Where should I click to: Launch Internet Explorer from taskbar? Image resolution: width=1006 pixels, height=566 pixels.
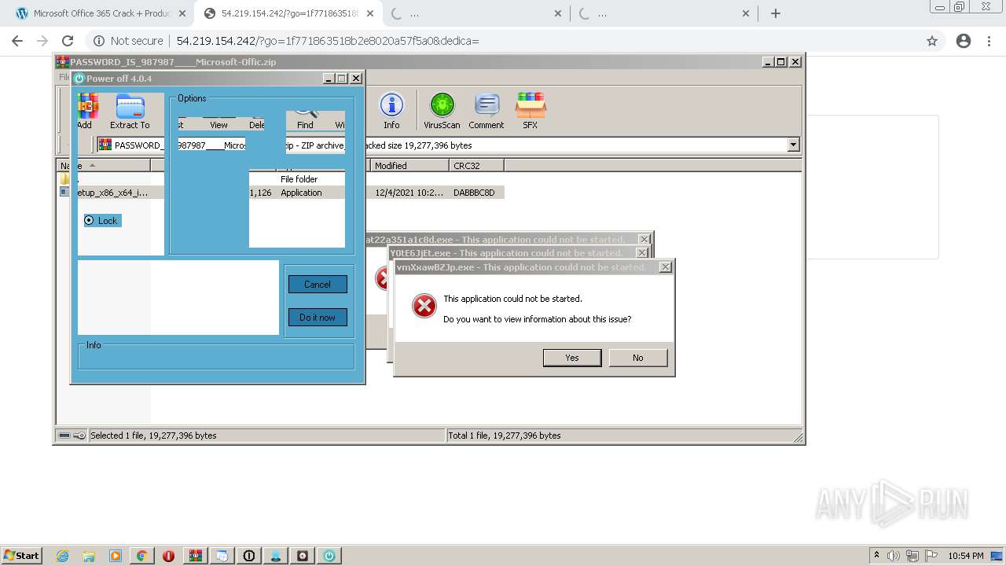[63, 556]
